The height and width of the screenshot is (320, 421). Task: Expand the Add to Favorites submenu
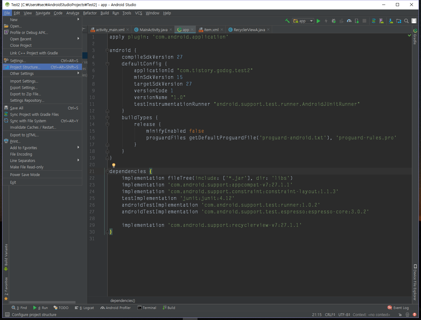click(42, 148)
